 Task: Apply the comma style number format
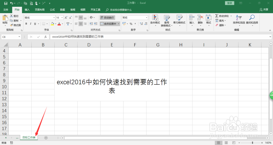click(135, 24)
